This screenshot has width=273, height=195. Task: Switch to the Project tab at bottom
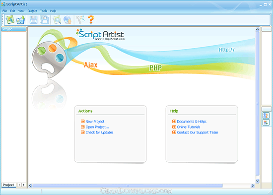8,185
